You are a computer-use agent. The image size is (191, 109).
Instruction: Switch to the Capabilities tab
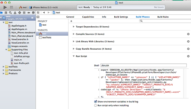click(x=88, y=17)
